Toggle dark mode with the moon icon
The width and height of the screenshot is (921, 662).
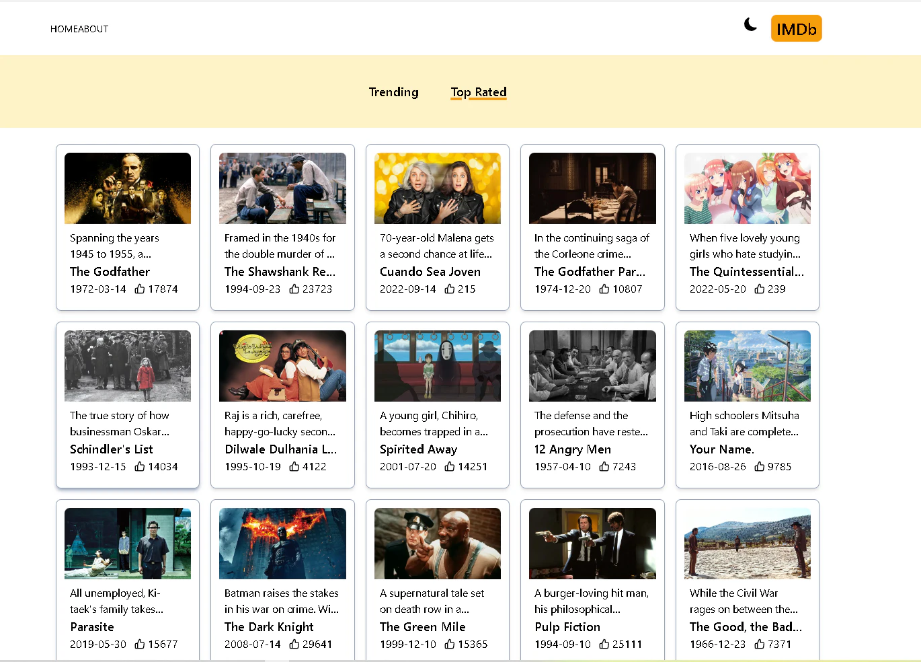750,25
